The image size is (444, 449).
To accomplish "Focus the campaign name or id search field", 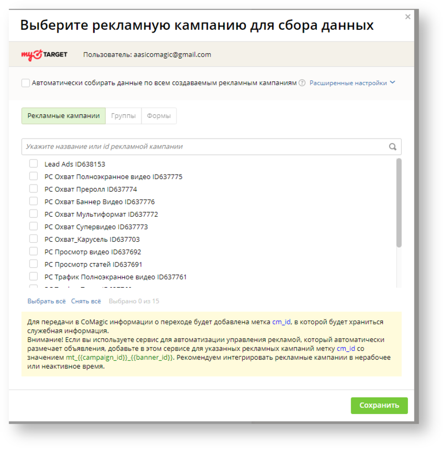I will coord(203,147).
